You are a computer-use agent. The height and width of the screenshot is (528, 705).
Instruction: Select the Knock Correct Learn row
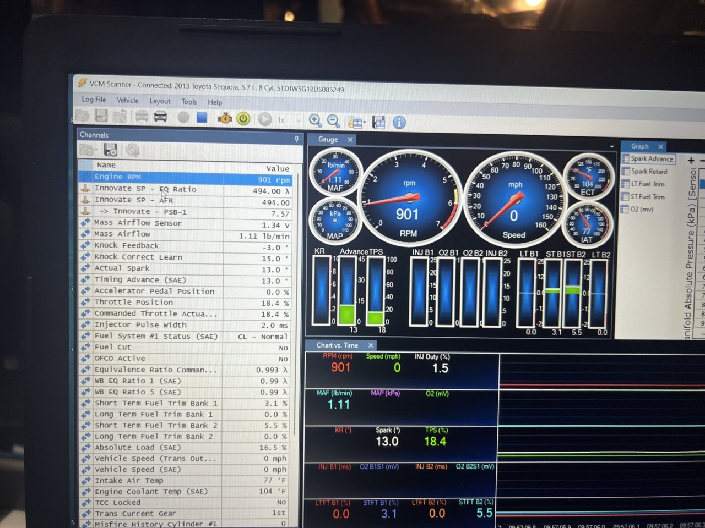coord(185,257)
